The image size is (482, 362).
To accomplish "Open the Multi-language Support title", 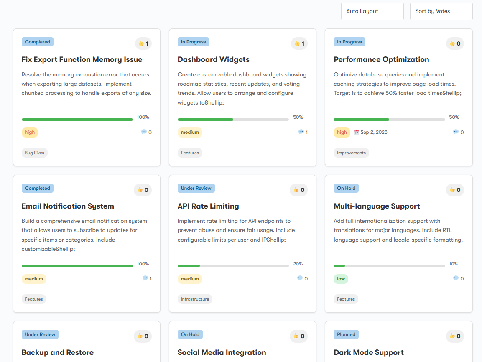I will [377, 206].
